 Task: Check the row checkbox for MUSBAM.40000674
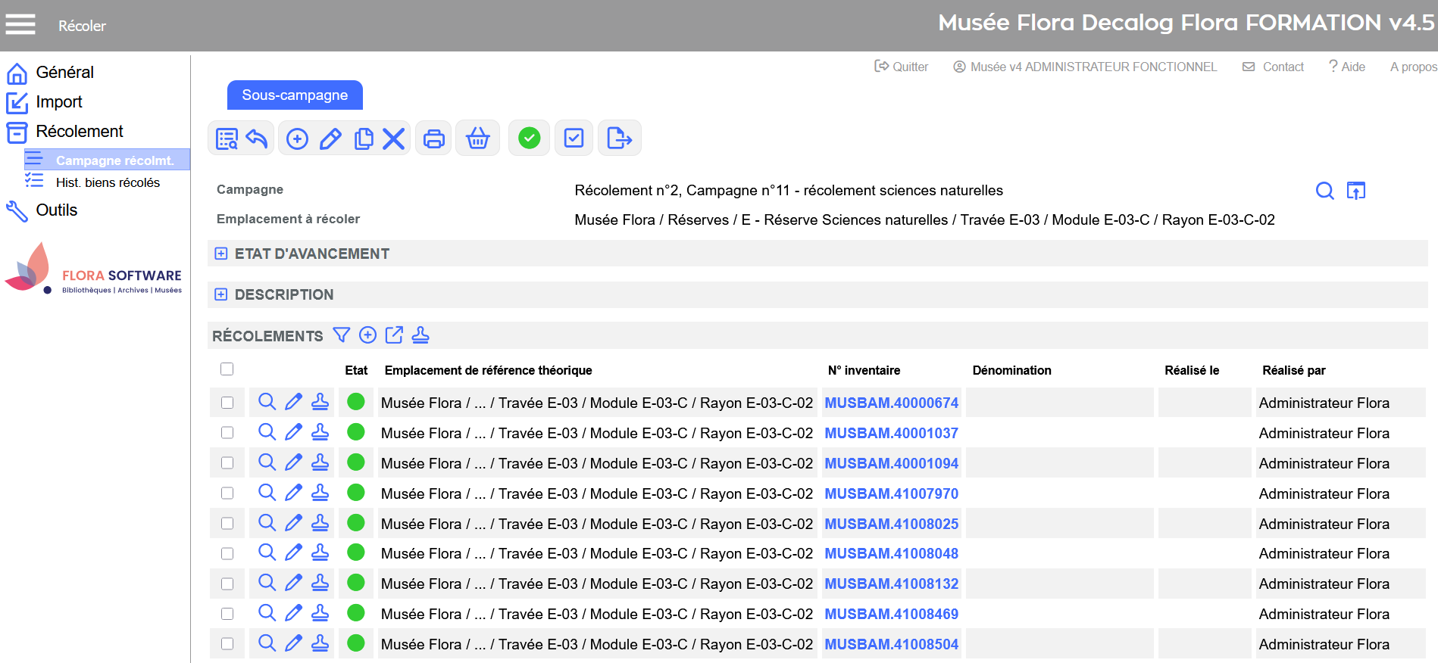pyautogui.click(x=227, y=403)
